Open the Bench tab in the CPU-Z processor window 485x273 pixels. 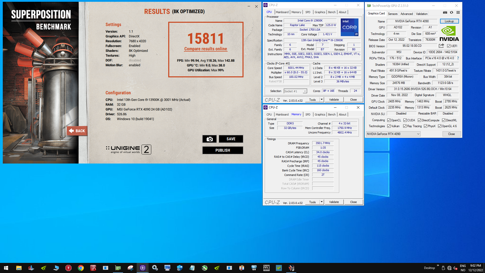coord(332,12)
